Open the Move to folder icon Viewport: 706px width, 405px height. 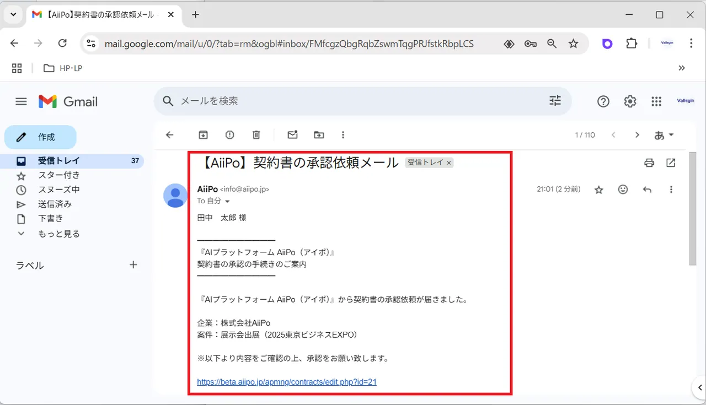coord(319,135)
